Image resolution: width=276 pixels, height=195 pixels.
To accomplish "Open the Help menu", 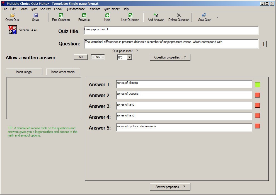I will point(126,9).
